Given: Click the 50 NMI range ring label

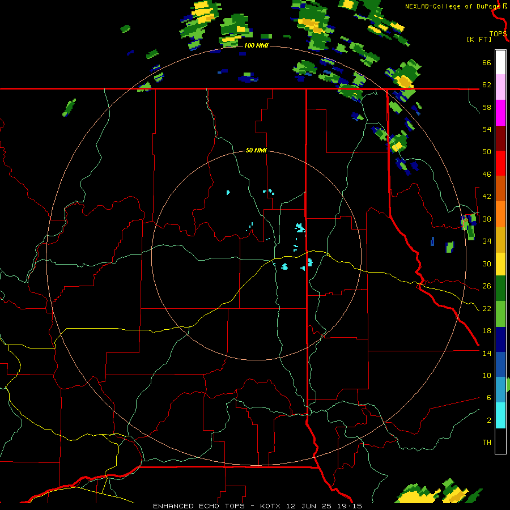Looking at the screenshot, I should (x=256, y=150).
